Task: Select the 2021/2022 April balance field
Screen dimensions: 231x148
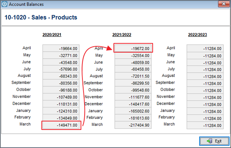Action: click(x=133, y=48)
